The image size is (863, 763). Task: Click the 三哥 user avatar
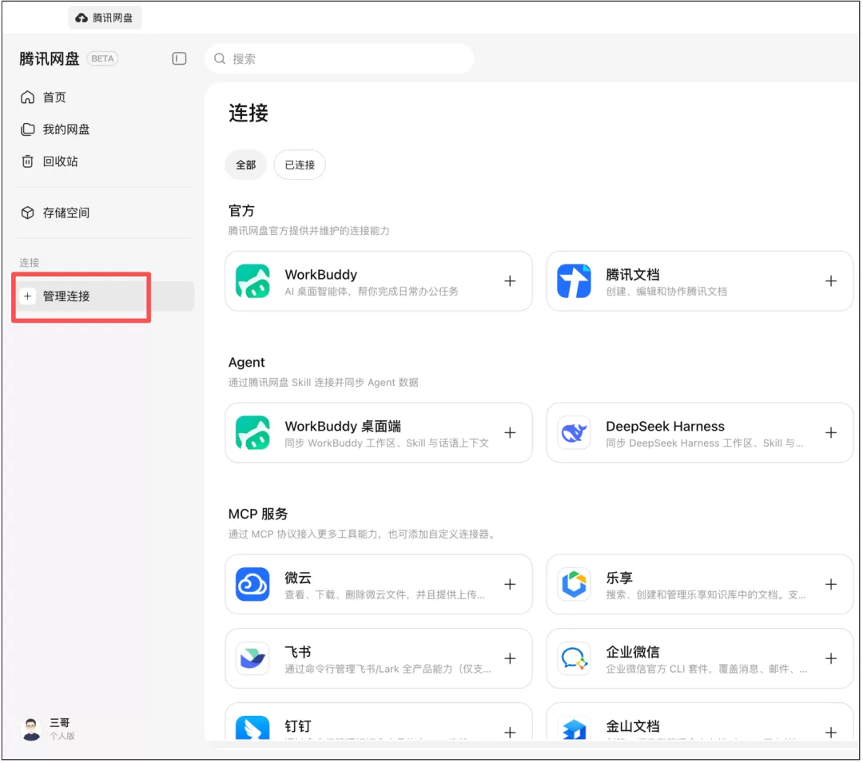click(x=31, y=729)
